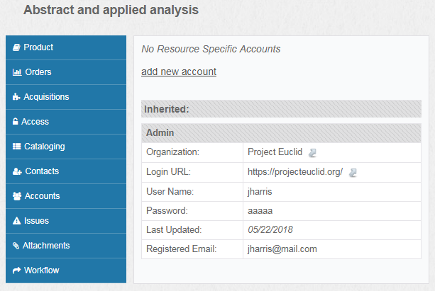435x291 pixels.
Task: Click the Inherited section header
Action: tap(281, 109)
